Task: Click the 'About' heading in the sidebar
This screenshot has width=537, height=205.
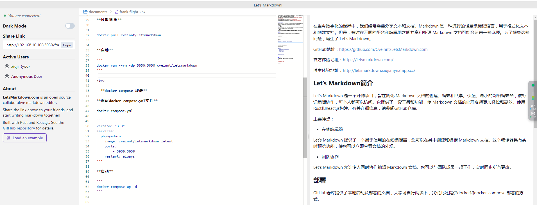Action: click(10, 88)
